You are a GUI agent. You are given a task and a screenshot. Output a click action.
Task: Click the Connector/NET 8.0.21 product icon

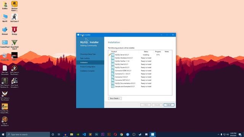point(113,80)
